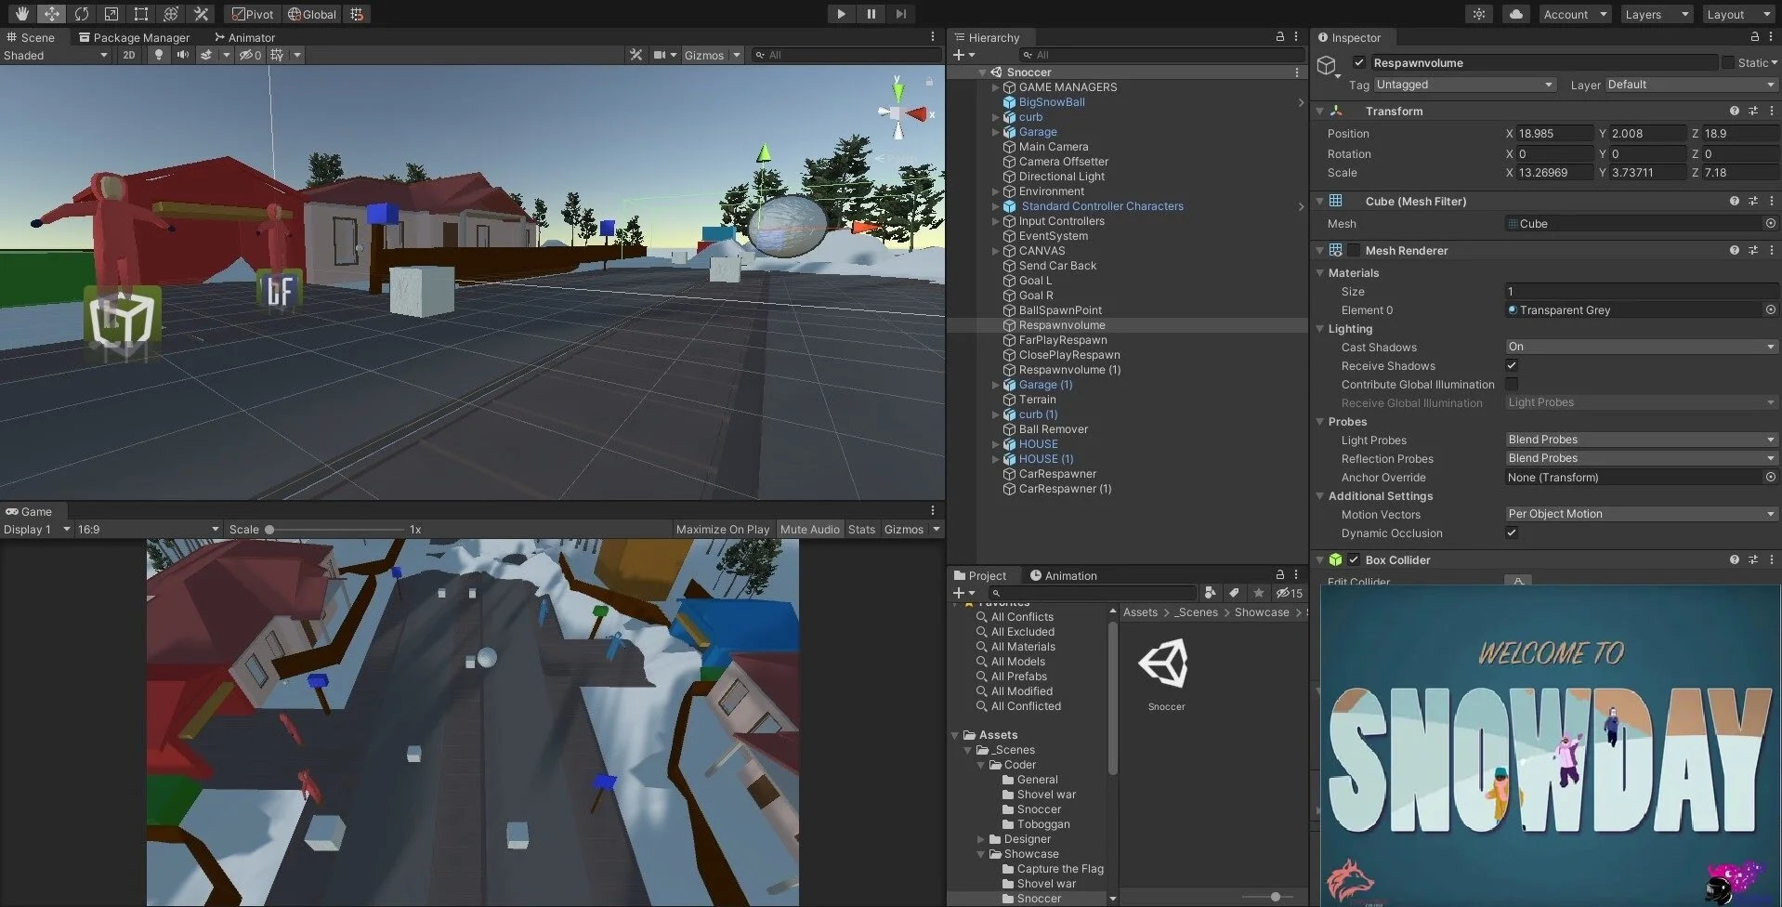Viewport: 1782px width, 907px height.
Task: Toggle scene grid visibility icon
Action: click(x=277, y=55)
